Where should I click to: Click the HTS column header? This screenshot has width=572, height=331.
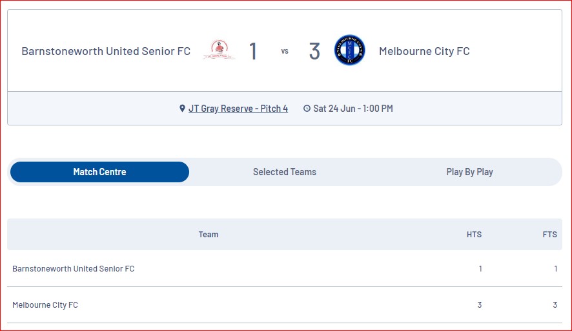pos(475,235)
